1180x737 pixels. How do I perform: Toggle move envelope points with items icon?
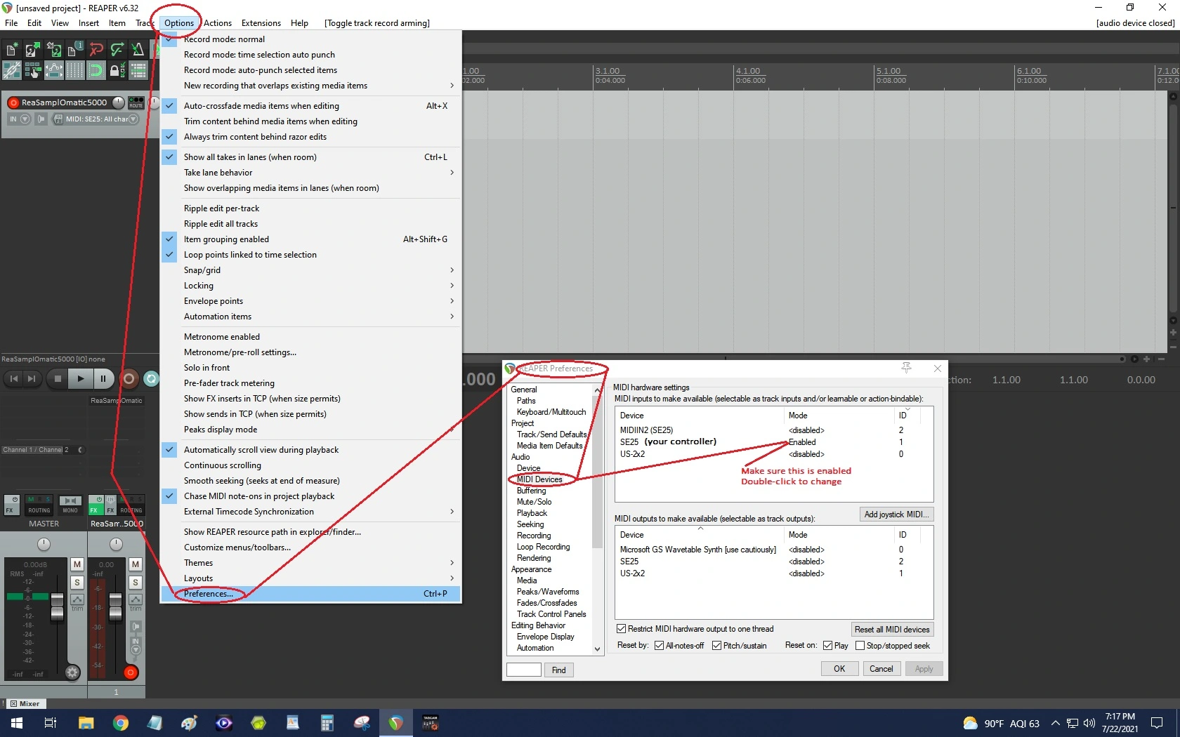point(54,70)
